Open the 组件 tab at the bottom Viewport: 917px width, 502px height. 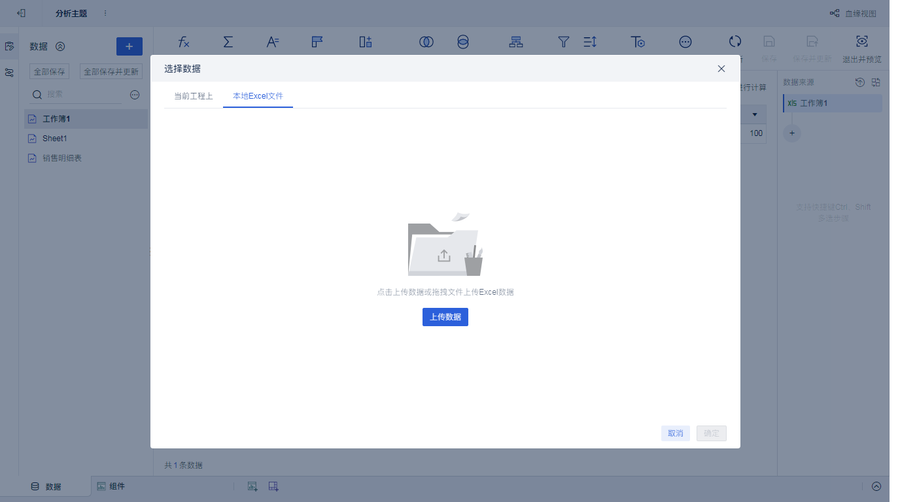(x=111, y=486)
